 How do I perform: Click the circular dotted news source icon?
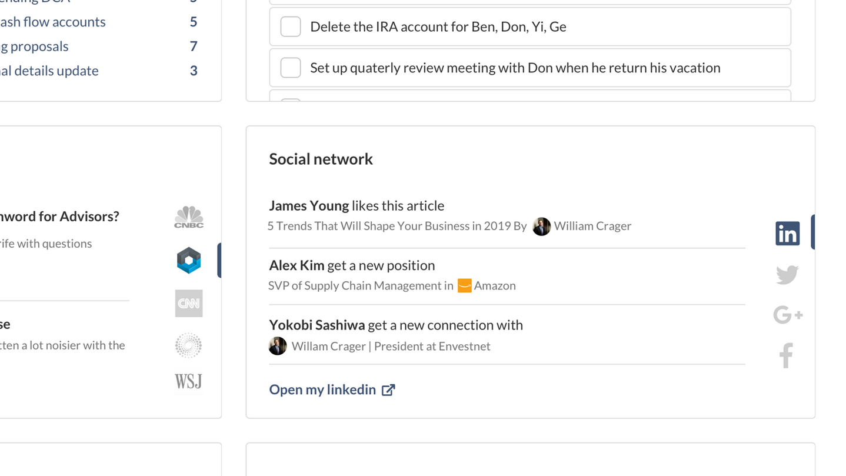[x=188, y=345]
